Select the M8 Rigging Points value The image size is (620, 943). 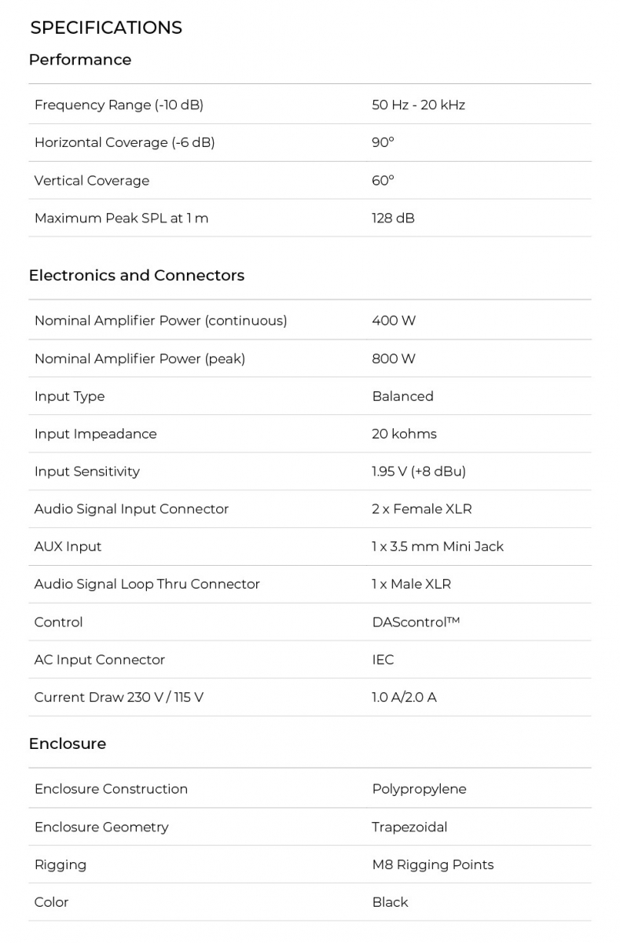433,864
